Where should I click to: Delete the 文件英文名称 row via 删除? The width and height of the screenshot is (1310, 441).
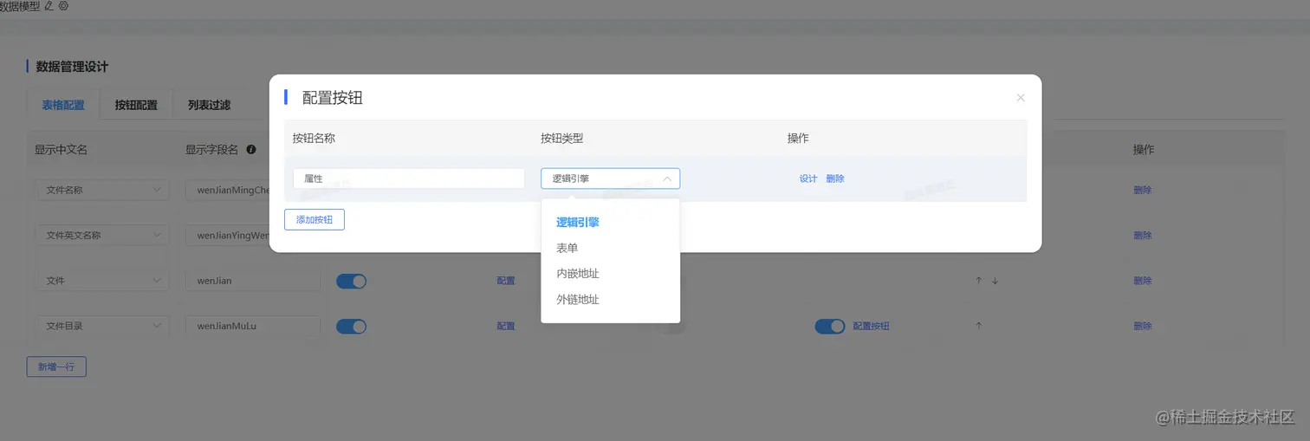1143,235
